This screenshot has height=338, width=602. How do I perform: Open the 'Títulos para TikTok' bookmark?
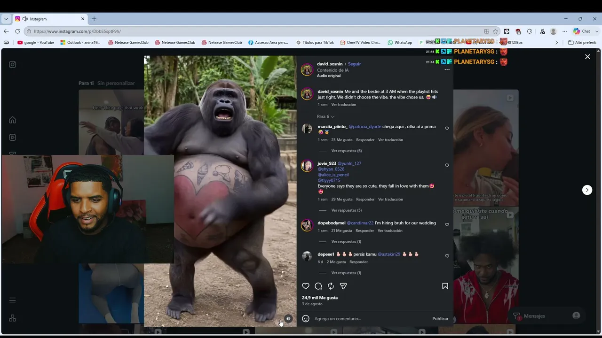coord(315,42)
